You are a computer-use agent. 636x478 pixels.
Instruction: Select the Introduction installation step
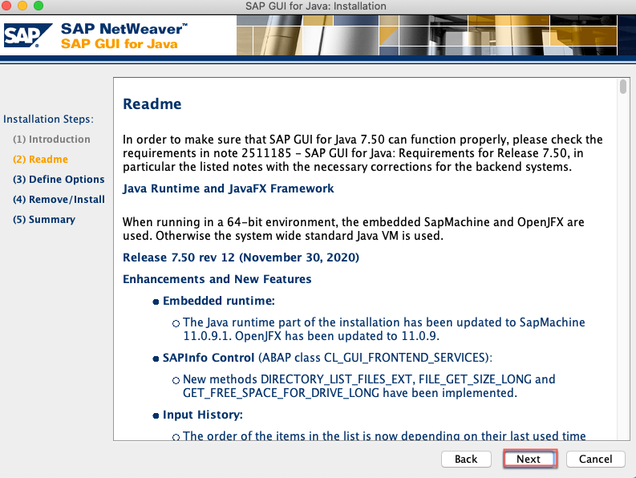click(51, 140)
